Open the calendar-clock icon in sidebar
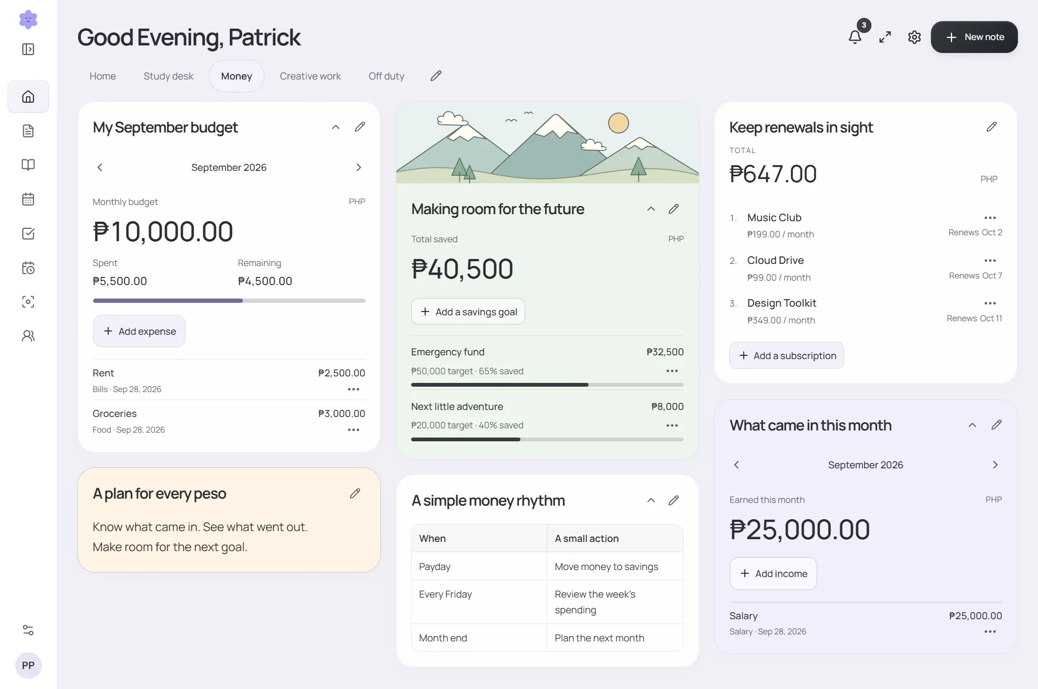This screenshot has height=689, width=1038. coord(28,268)
